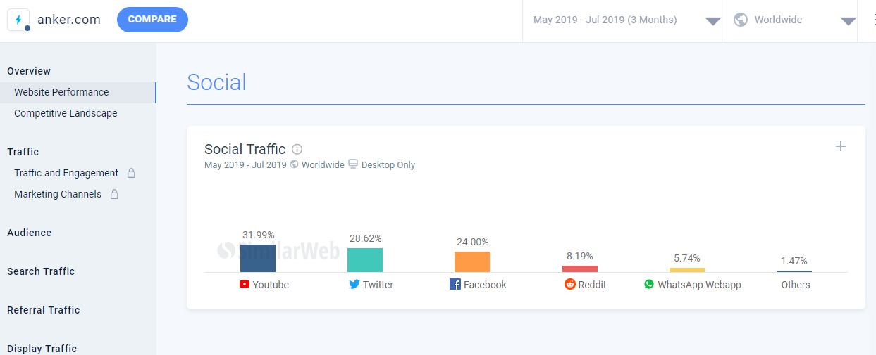
Task: Click the plus icon on Social Traffic card
Action: coord(840,146)
